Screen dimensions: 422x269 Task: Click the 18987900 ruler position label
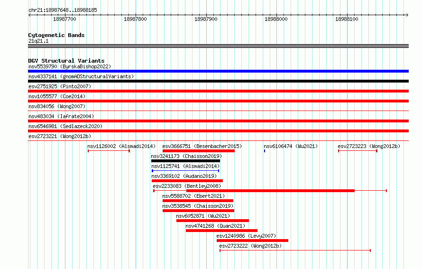coord(206,19)
